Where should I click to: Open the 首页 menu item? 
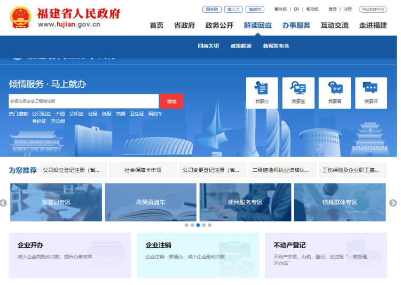(x=156, y=26)
